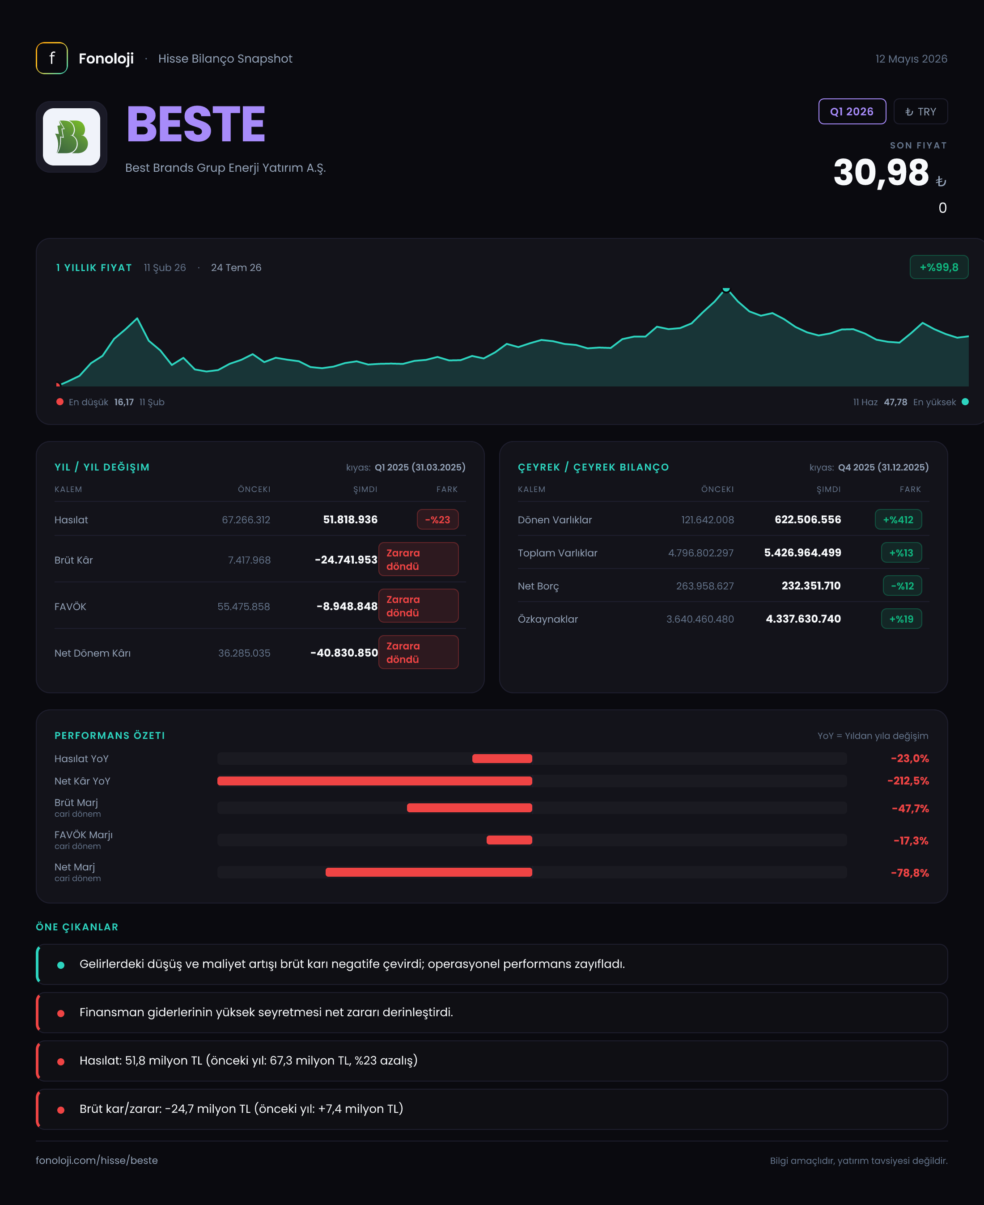Image resolution: width=984 pixels, height=1205 pixels.
Task: Click the 'Hisse Bilanço Snapshot' subtitle
Action: (x=225, y=59)
